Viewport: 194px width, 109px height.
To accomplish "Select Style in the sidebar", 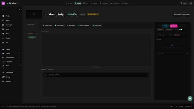I will point(7,34).
